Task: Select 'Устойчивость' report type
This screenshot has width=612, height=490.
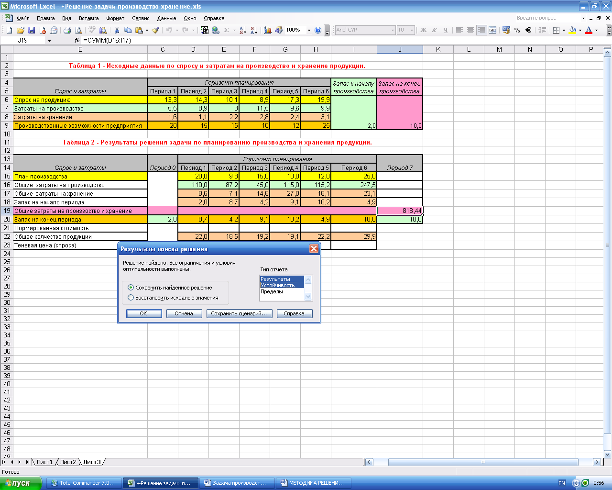Action: (282, 285)
